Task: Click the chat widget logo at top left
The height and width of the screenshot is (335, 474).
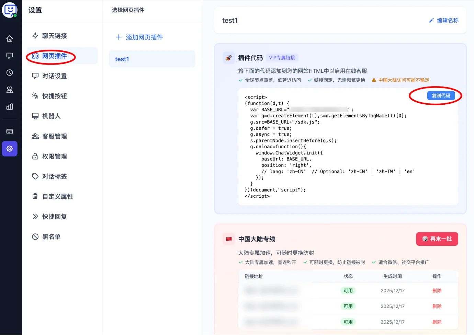Action: [x=9, y=10]
